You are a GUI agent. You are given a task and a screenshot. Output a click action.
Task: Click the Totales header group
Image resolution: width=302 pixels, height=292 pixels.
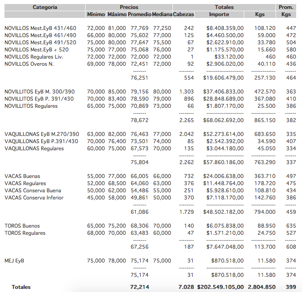(x=224, y=7)
